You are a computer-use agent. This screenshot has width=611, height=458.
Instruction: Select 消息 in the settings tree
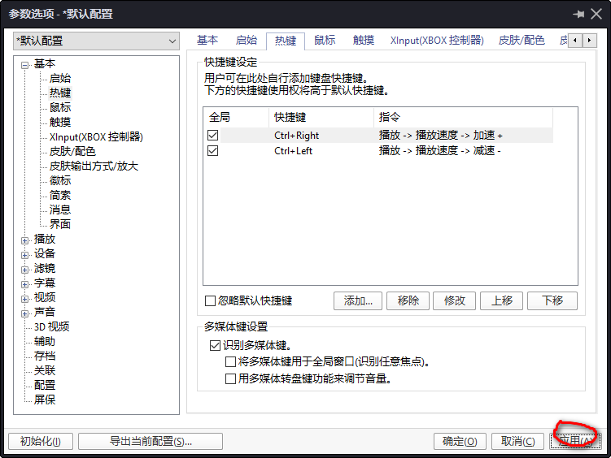(x=60, y=210)
